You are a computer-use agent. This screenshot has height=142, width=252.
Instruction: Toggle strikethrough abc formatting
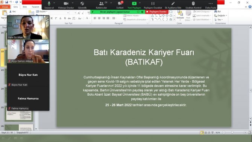click(x=69, y=18)
